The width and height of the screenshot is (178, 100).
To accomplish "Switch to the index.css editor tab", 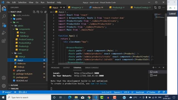I will [96, 7].
